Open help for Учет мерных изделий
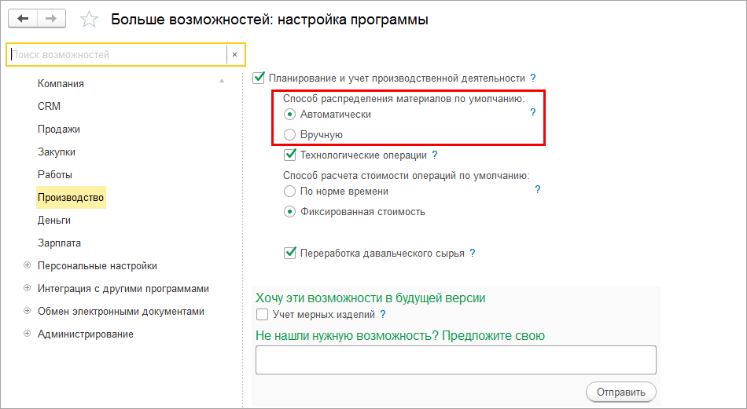The width and height of the screenshot is (747, 409). [383, 314]
